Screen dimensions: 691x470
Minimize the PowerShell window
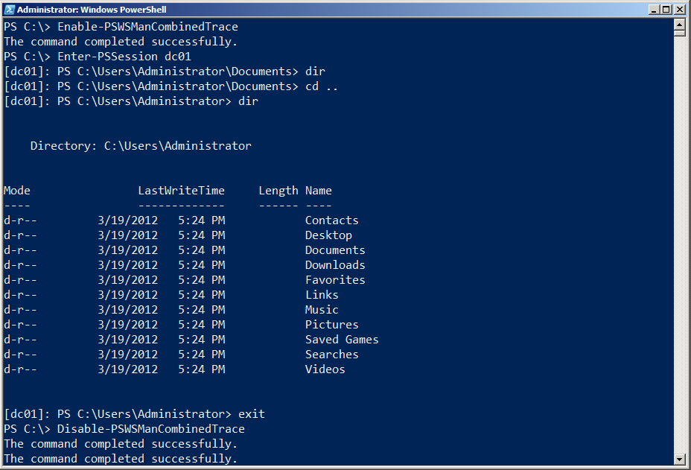(655, 9)
